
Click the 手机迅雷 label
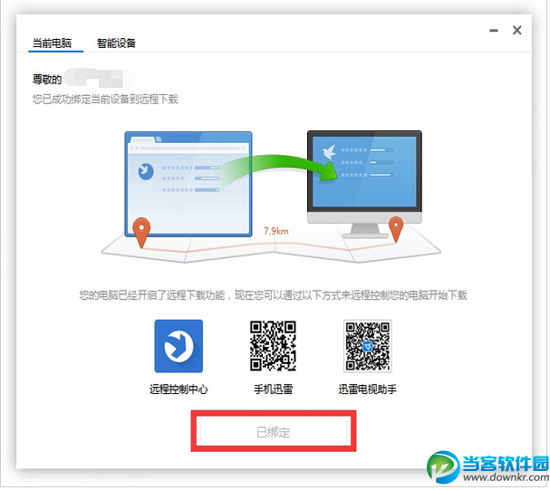pyautogui.click(x=274, y=389)
